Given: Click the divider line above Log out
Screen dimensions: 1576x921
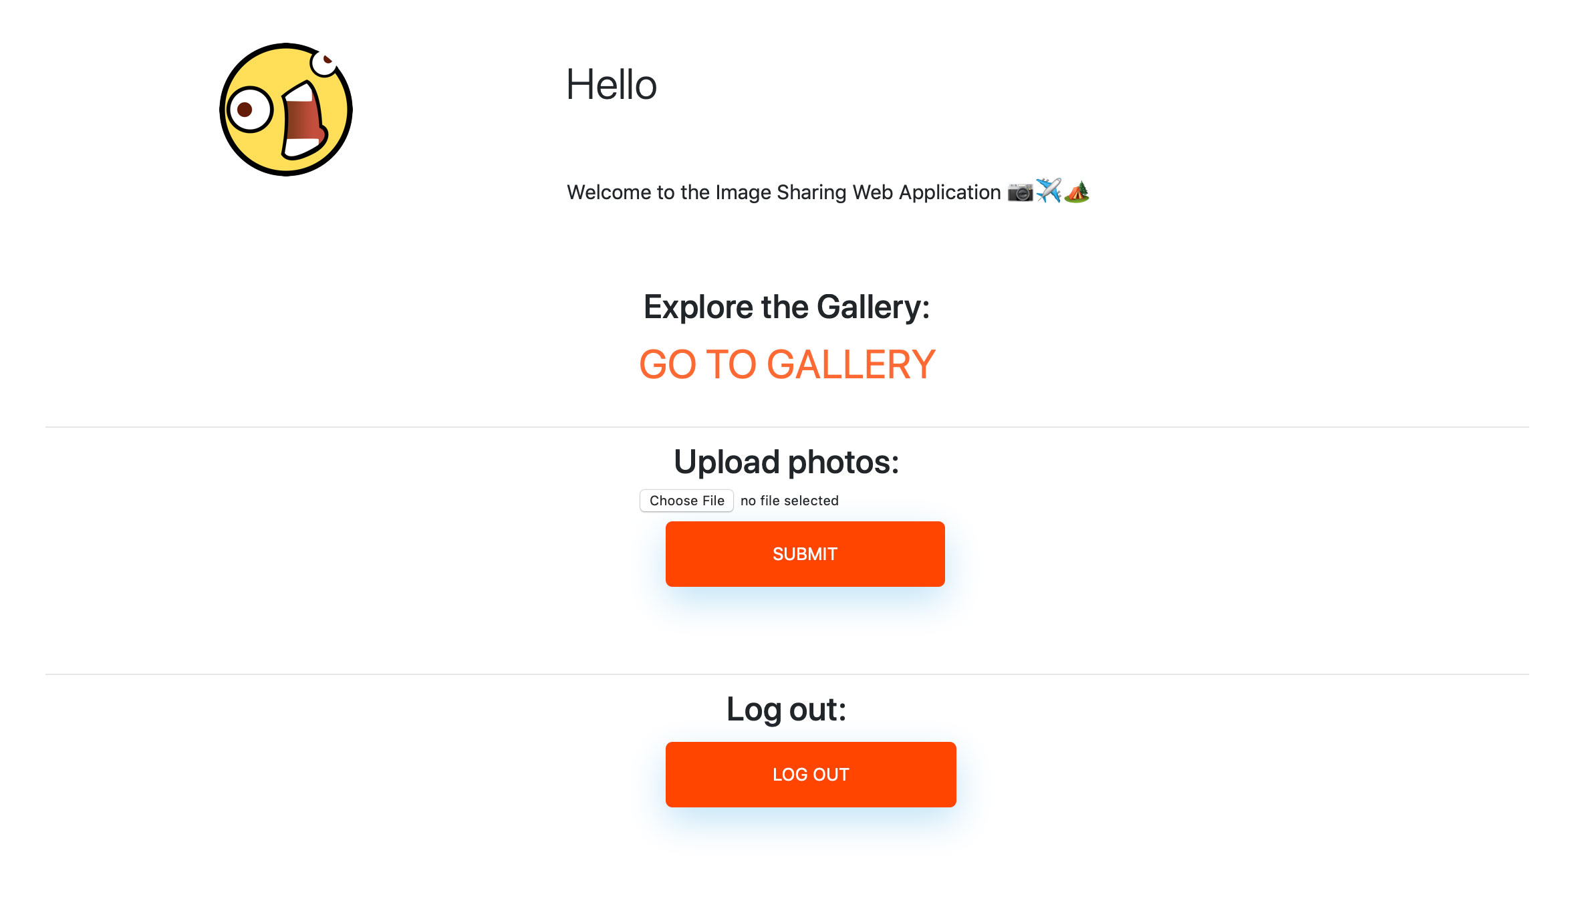Looking at the screenshot, I should (787, 674).
